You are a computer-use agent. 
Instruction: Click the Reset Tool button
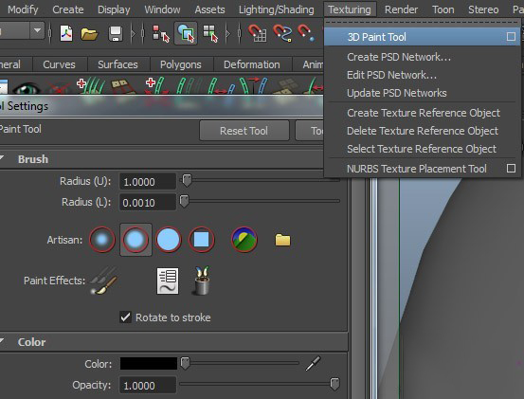(x=244, y=131)
